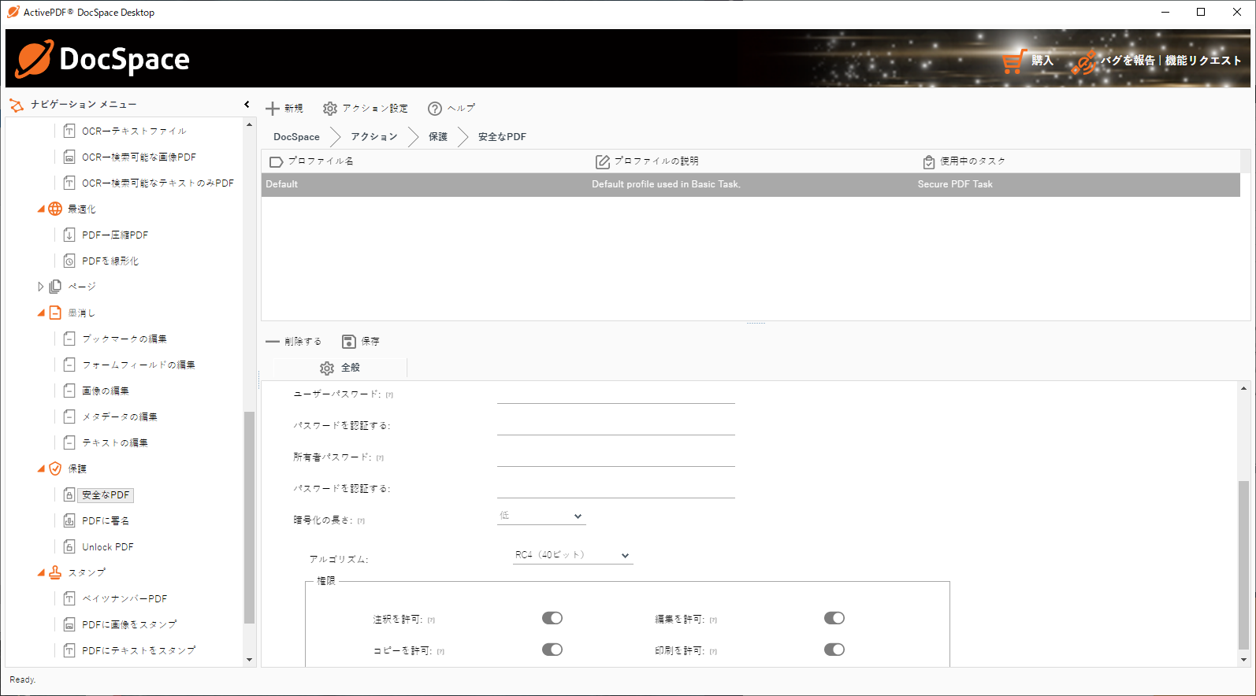This screenshot has height=696, width=1256.
Task: Switch to the 全般 tab
Action: point(340,368)
